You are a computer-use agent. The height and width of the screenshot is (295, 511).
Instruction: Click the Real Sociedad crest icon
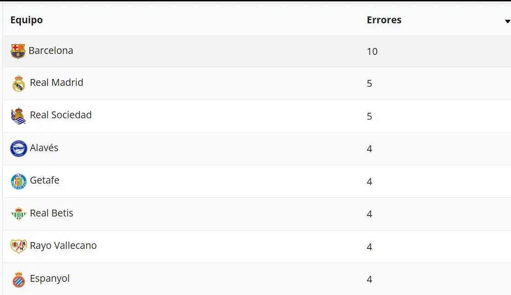pyautogui.click(x=19, y=116)
